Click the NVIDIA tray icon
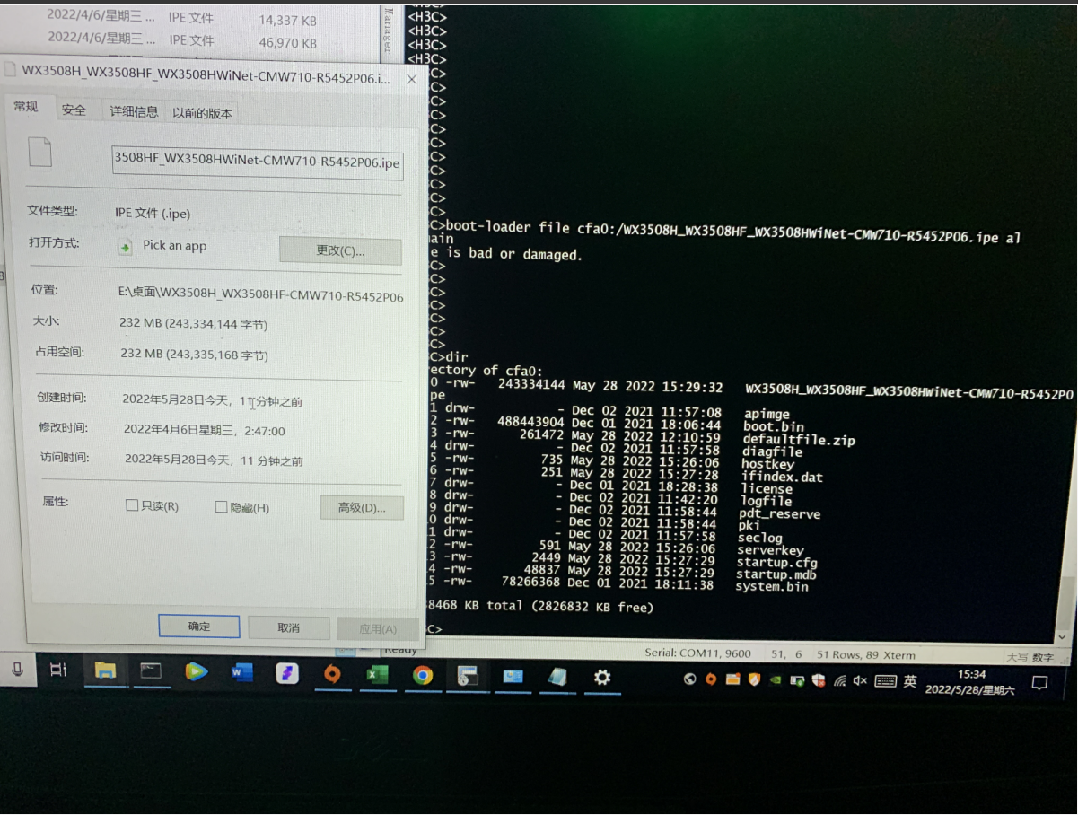 tap(775, 679)
